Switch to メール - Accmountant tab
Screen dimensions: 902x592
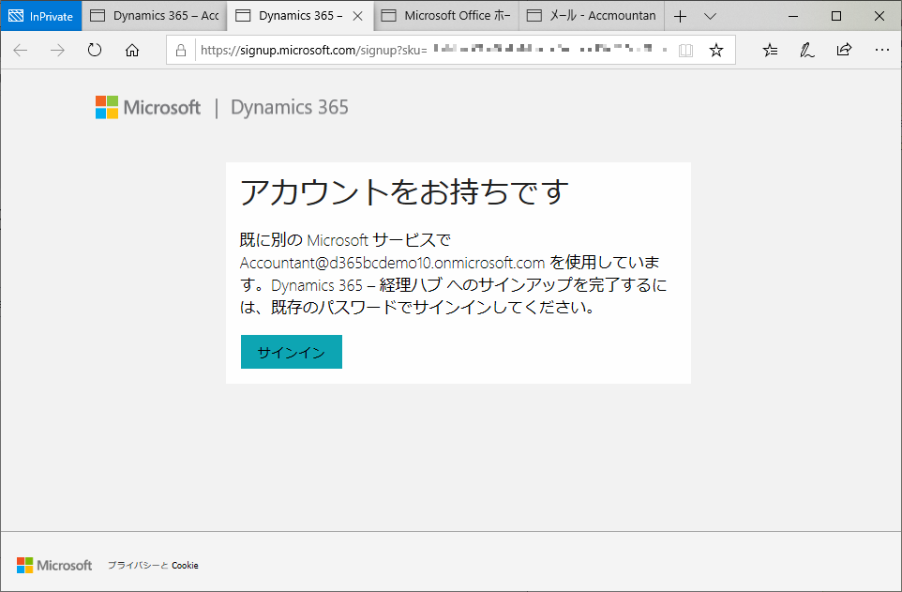pyautogui.click(x=592, y=16)
